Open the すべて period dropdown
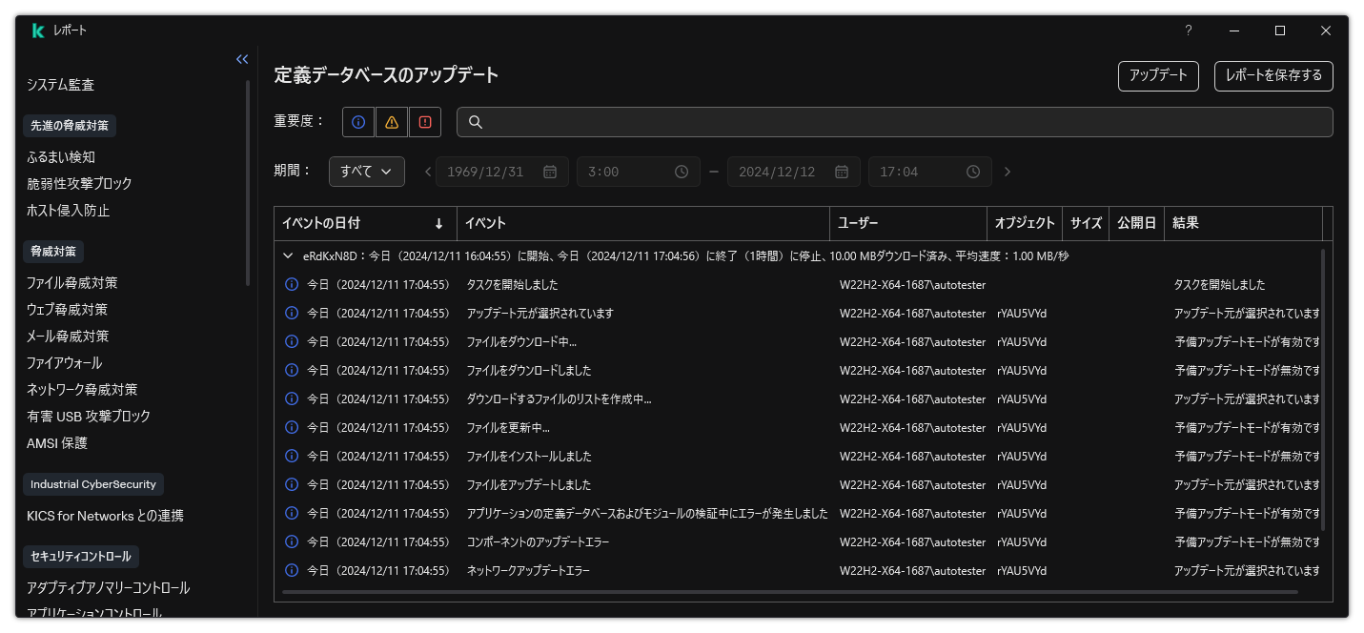Screen dimensions: 1364x633 366,172
